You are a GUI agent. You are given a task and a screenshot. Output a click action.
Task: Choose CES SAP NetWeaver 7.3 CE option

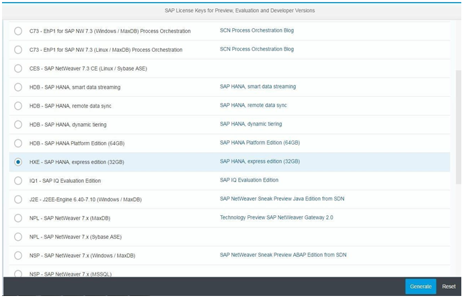click(18, 69)
